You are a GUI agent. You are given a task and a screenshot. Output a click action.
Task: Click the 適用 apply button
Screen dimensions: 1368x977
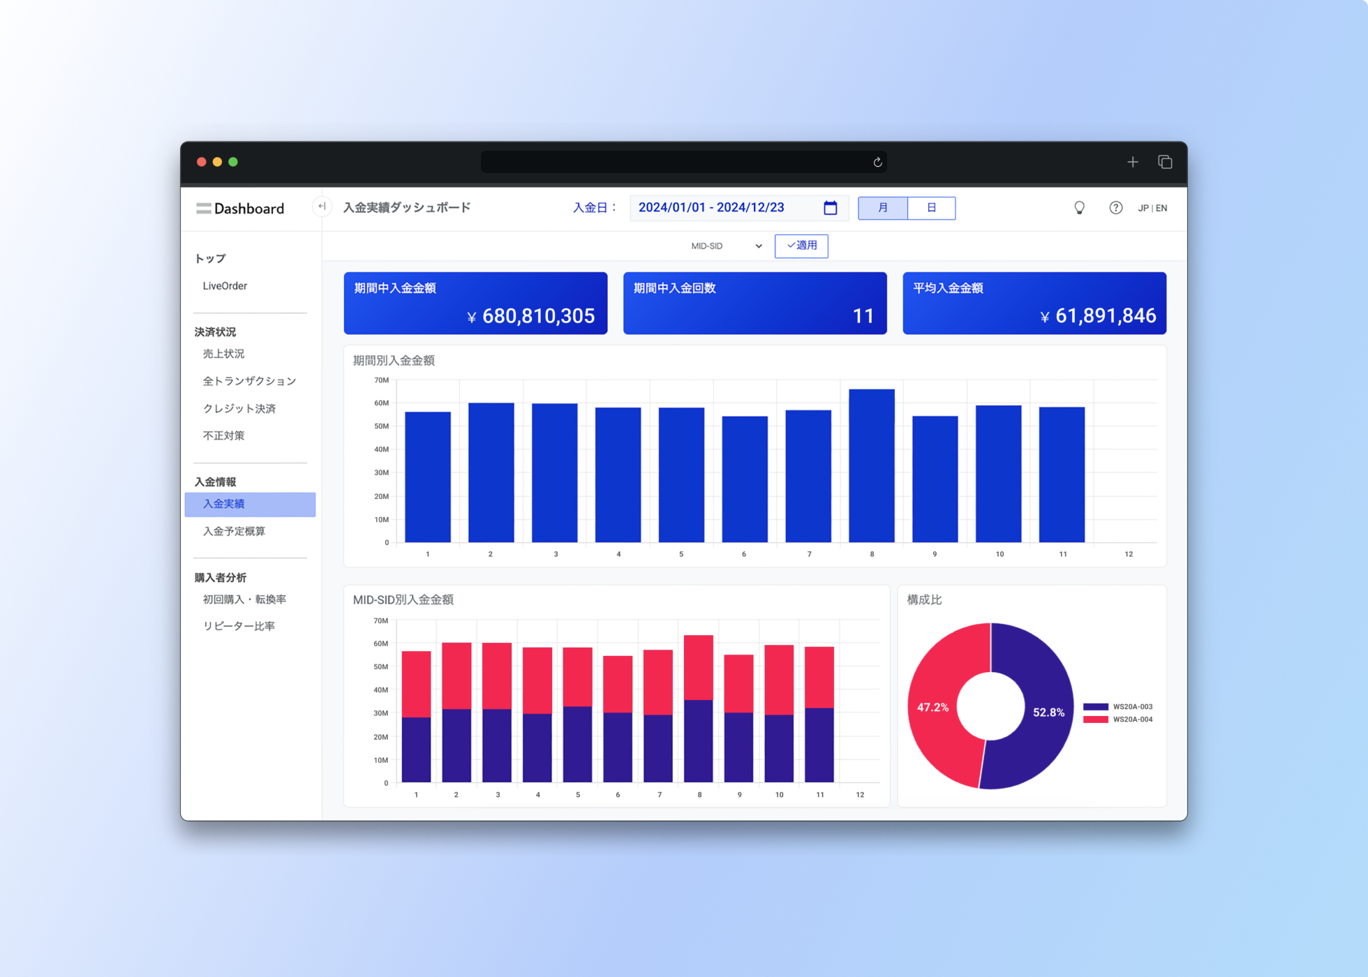[x=801, y=246]
